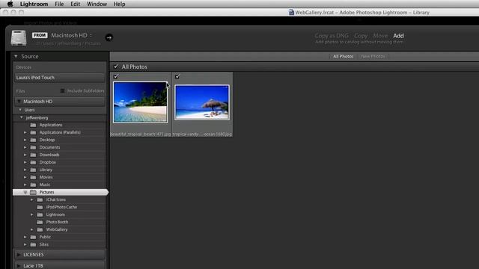This screenshot has height=269, width=479.
Task: Click the iPod Photo Cache folder icon
Action: [40, 207]
